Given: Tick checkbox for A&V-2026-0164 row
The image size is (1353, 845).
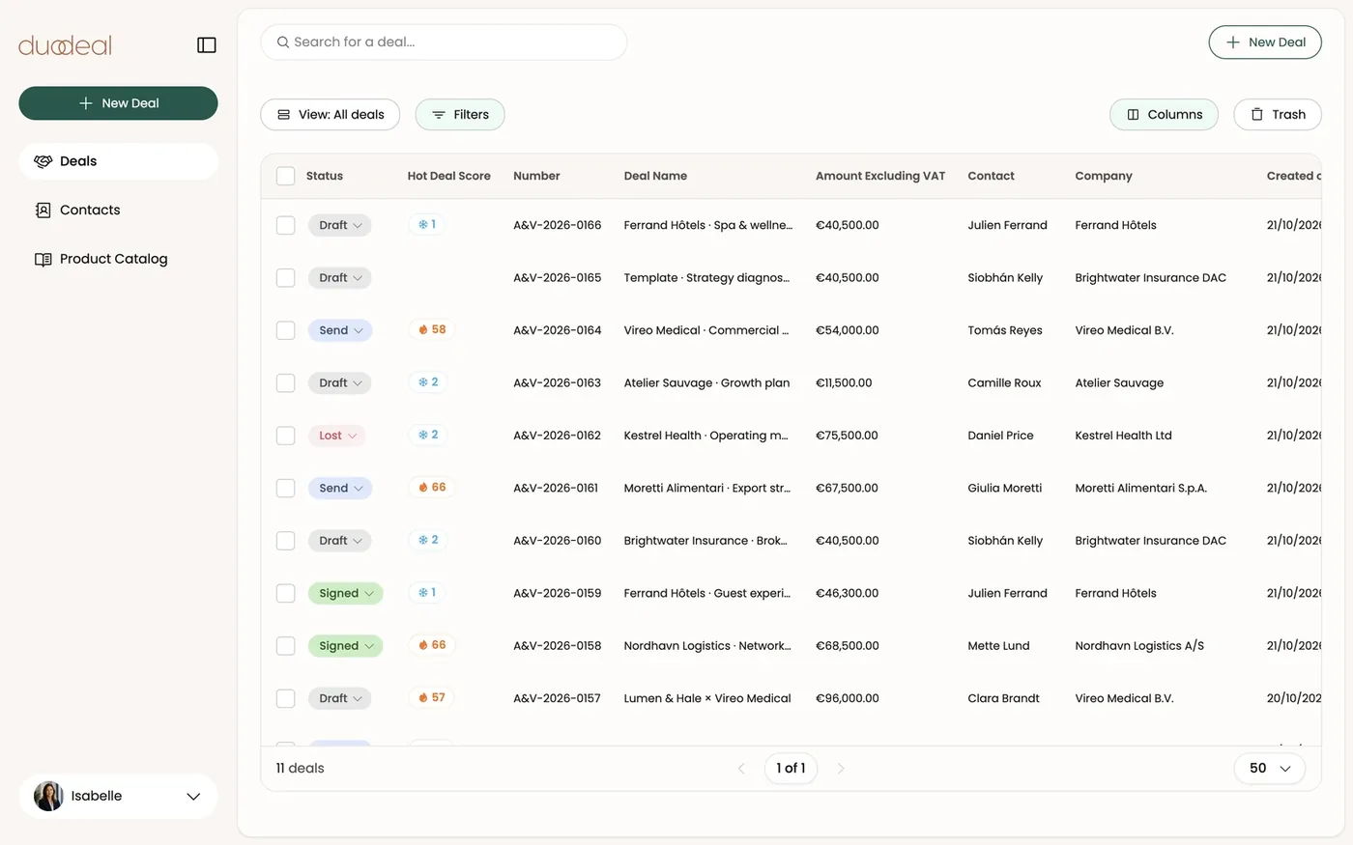Looking at the screenshot, I should tap(285, 330).
